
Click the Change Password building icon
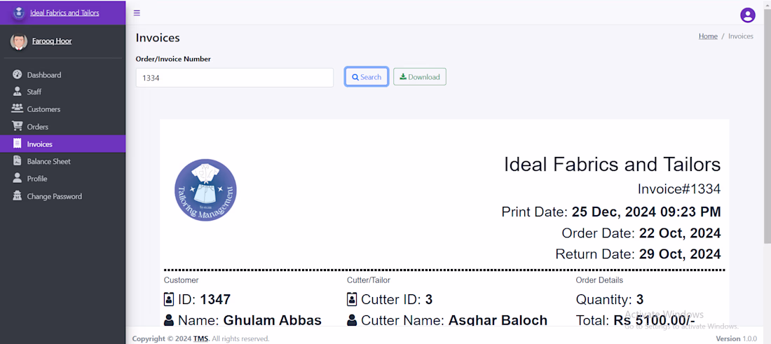tap(18, 196)
